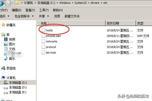Click the Local Disk E: drive icon
Viewport: 152px width, 101px height.
pyautogui.click(x=6, y=93)
